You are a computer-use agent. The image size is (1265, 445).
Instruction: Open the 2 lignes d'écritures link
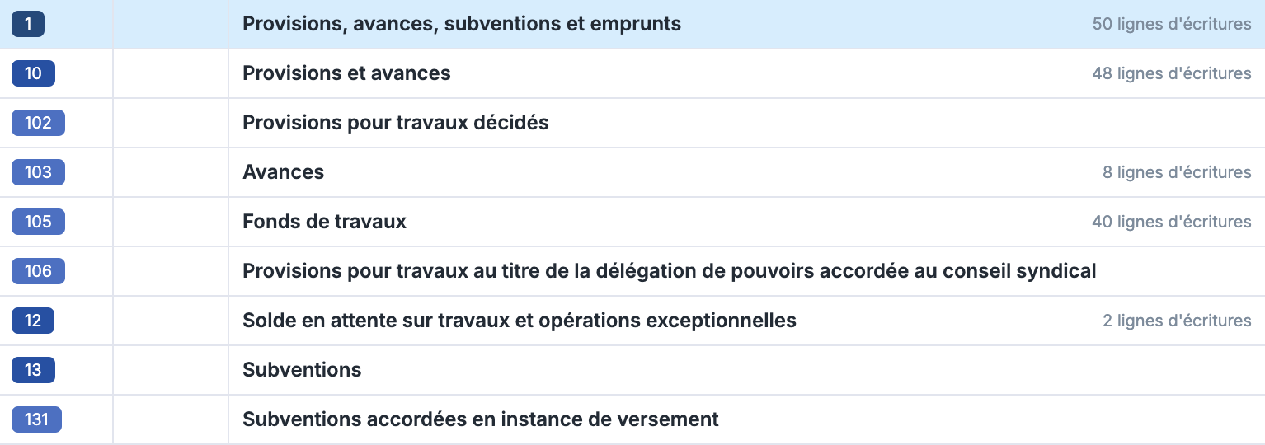1176,321
